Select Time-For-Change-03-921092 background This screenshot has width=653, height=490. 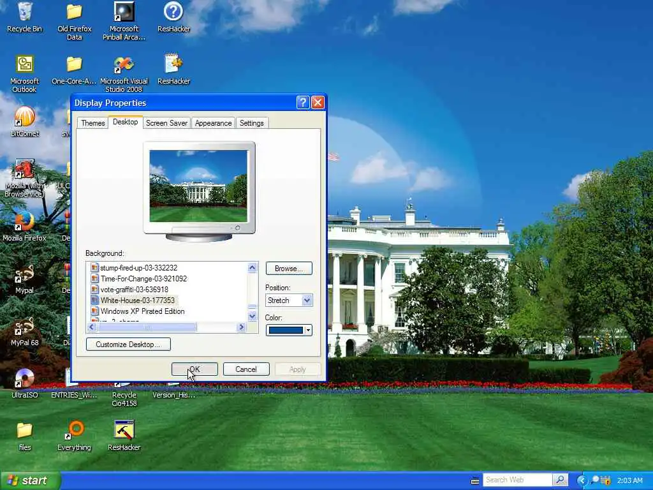click(x=143, y=279)
